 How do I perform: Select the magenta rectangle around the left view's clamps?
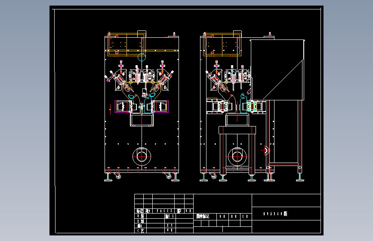[142, 106]
